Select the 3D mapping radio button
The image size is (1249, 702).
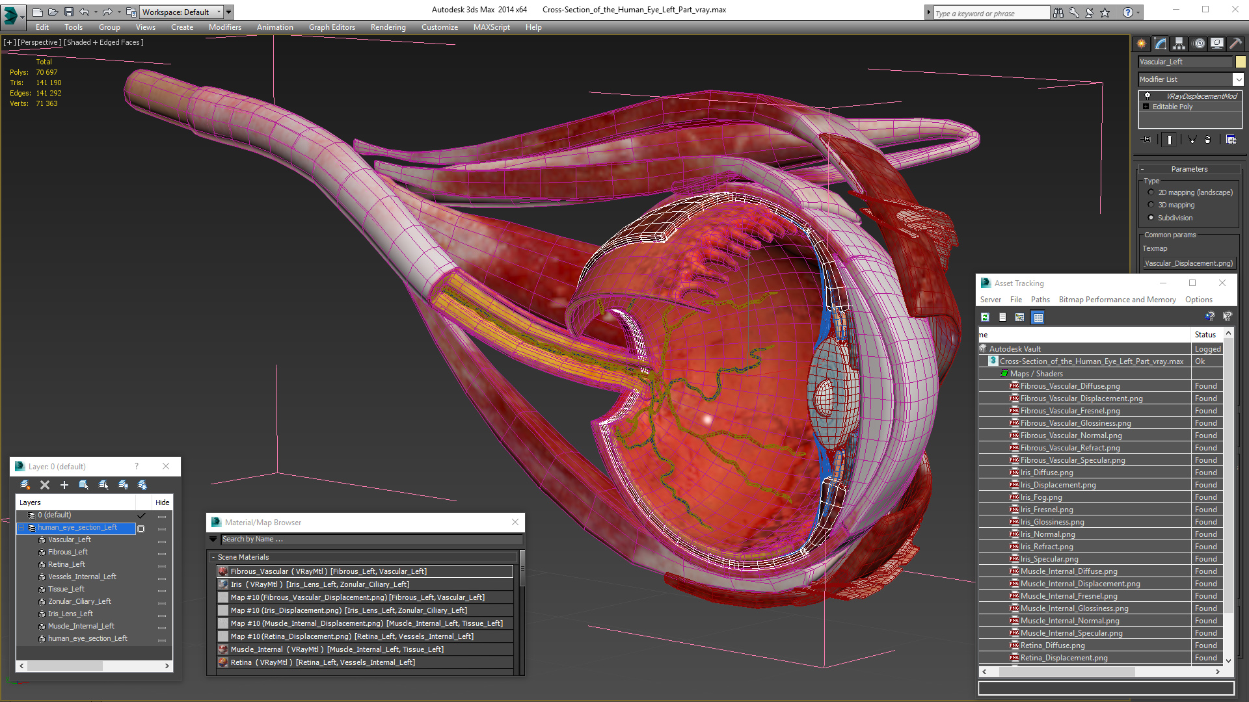click(x=1151, y=205)
